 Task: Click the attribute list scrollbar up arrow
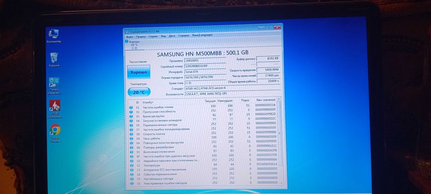[279, 98]
